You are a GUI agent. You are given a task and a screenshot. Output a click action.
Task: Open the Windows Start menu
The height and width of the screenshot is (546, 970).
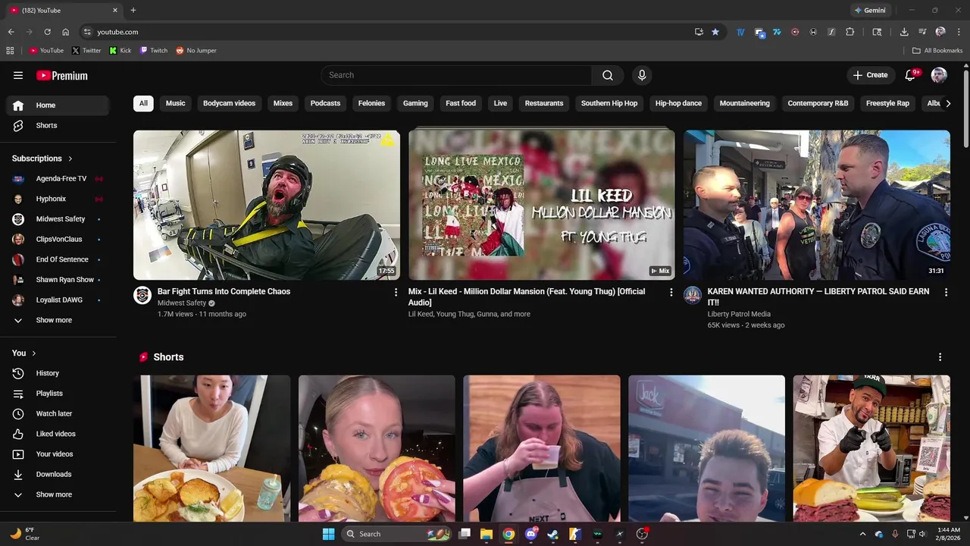point(328,534)
